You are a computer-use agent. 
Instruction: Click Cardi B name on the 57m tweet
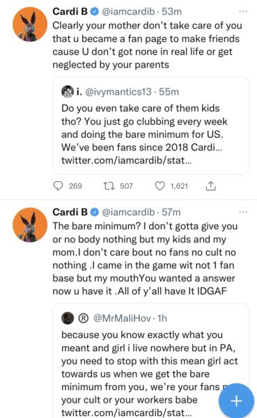pos(70,212)
